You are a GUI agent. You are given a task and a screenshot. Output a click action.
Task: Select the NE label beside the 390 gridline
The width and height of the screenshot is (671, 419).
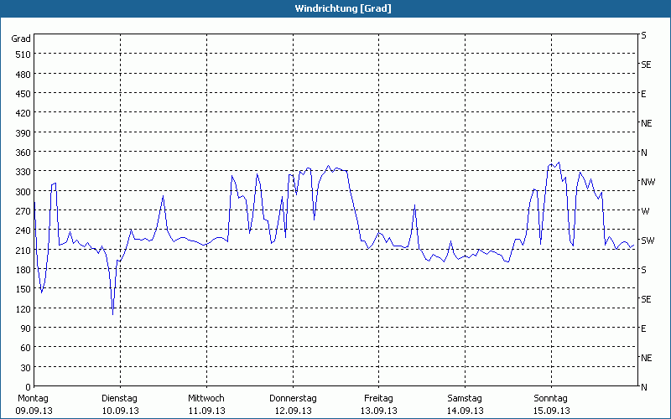(x=646, y=123)
